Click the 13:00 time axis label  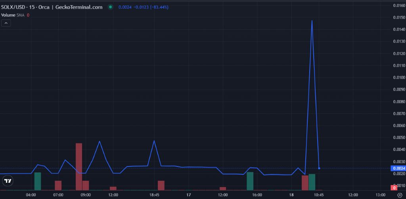[380, 195]
